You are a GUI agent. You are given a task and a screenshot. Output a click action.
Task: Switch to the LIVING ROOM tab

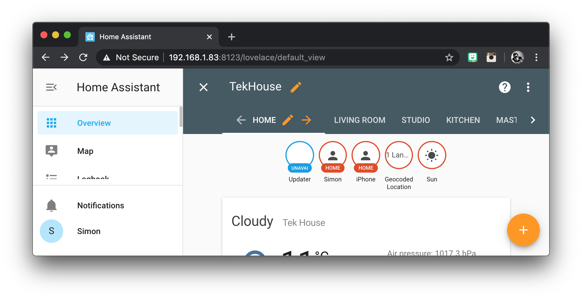(x=360, y=120)
